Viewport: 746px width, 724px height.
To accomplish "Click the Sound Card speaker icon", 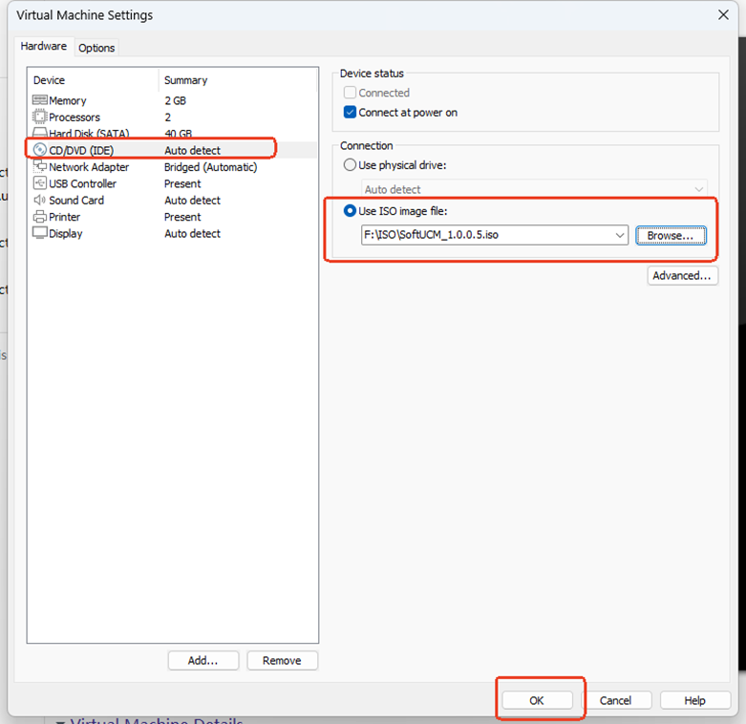I will (39, 200).
